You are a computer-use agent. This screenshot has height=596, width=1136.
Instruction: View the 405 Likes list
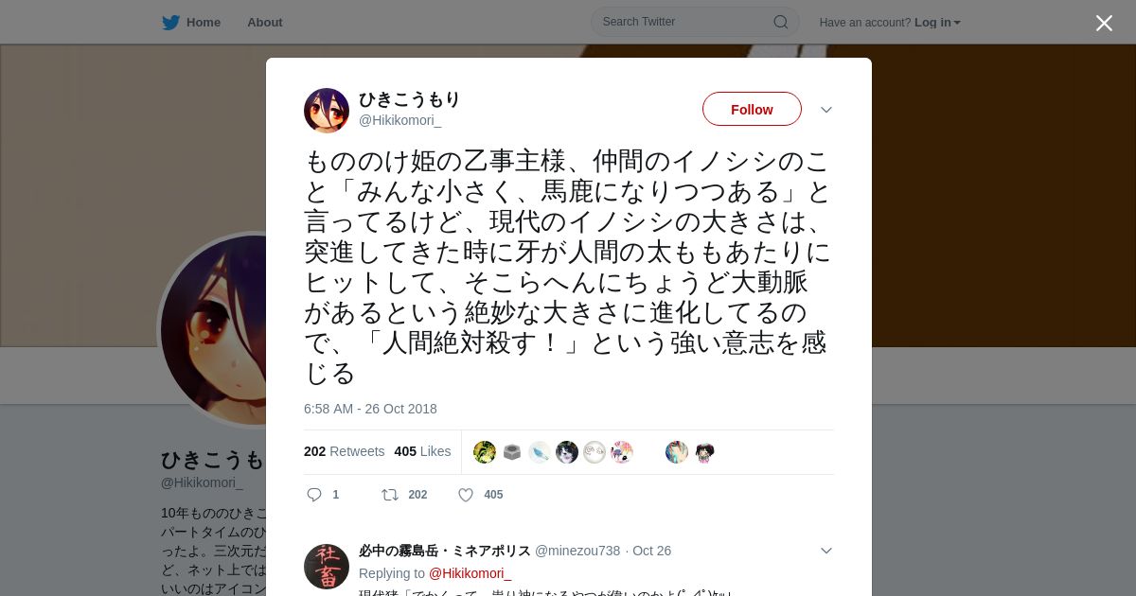tap(423, 451)
